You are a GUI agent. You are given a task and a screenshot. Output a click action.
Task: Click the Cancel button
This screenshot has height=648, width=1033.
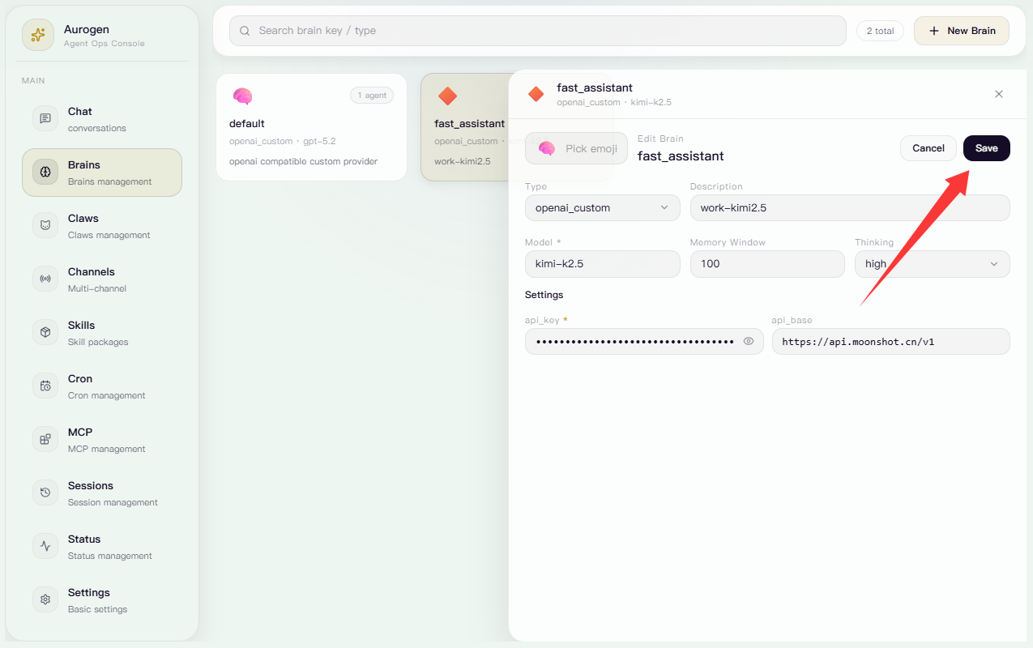point(928,148)
